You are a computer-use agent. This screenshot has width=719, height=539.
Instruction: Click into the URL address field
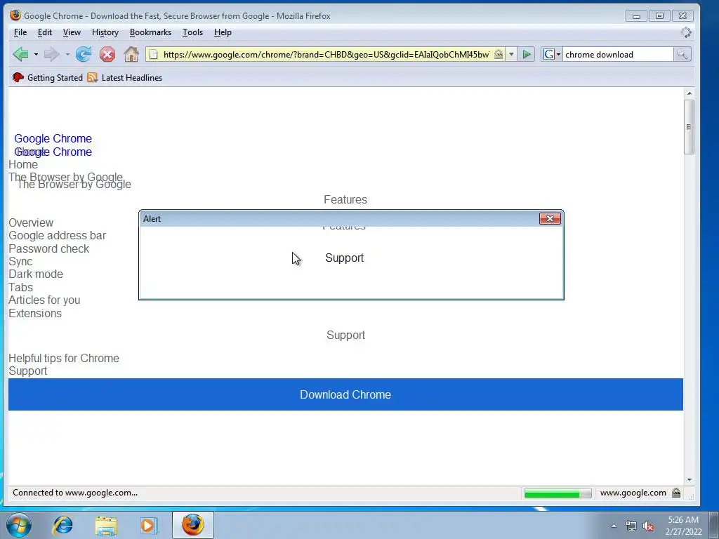point(326,55)
